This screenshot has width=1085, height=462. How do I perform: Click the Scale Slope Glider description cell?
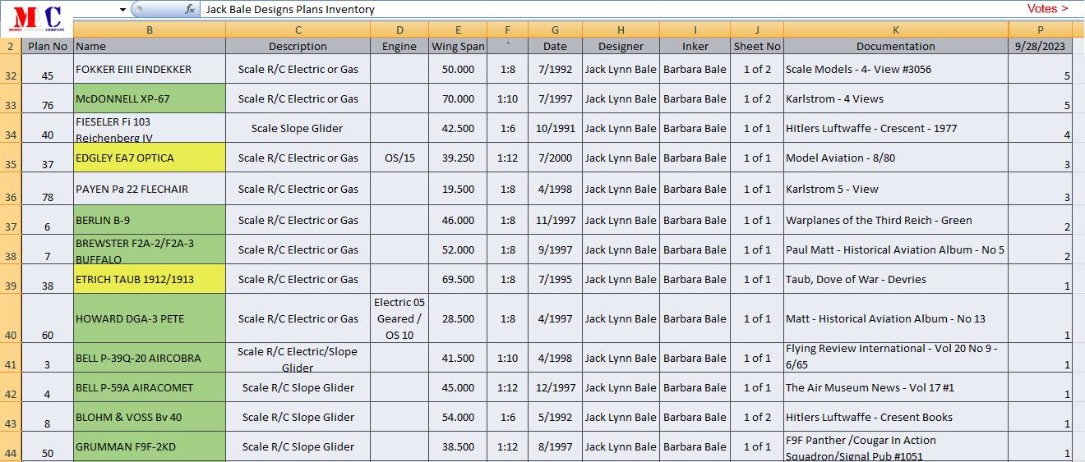[298, 128]
